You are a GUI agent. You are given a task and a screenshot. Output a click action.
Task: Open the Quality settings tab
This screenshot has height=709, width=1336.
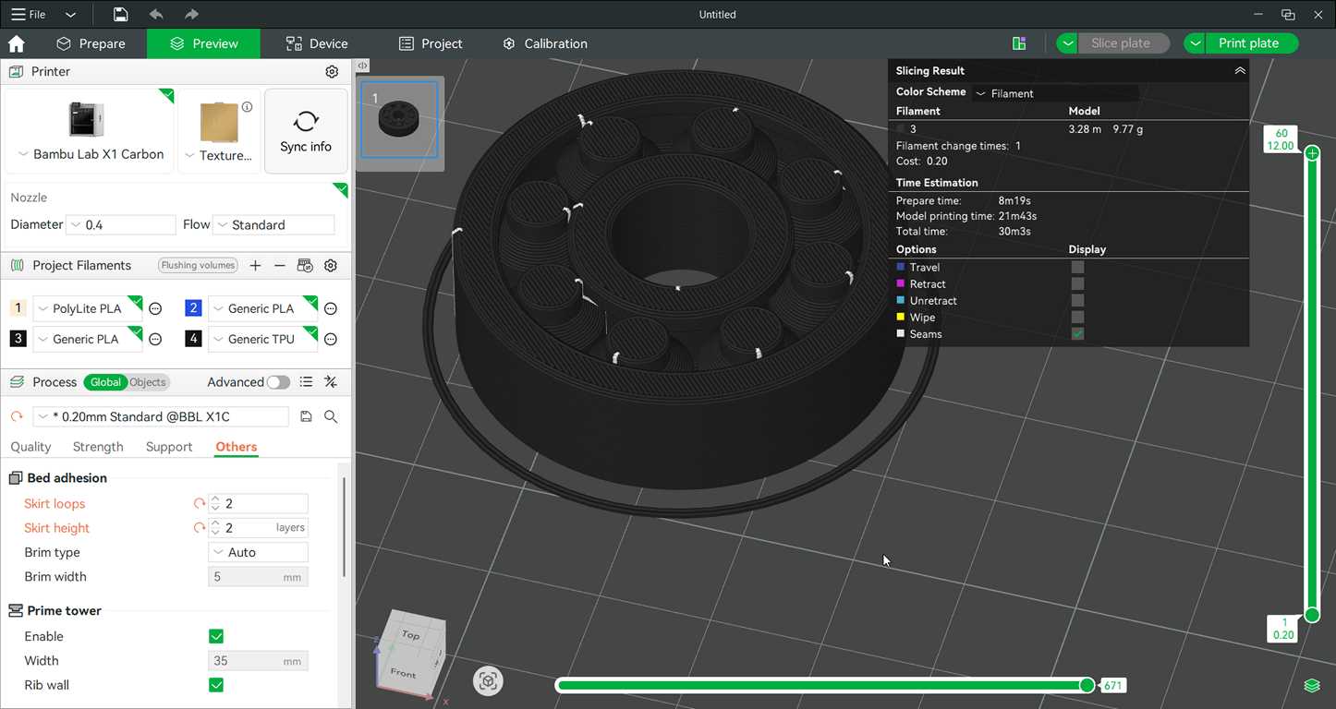pyautogui.click(x=30, y=447)
